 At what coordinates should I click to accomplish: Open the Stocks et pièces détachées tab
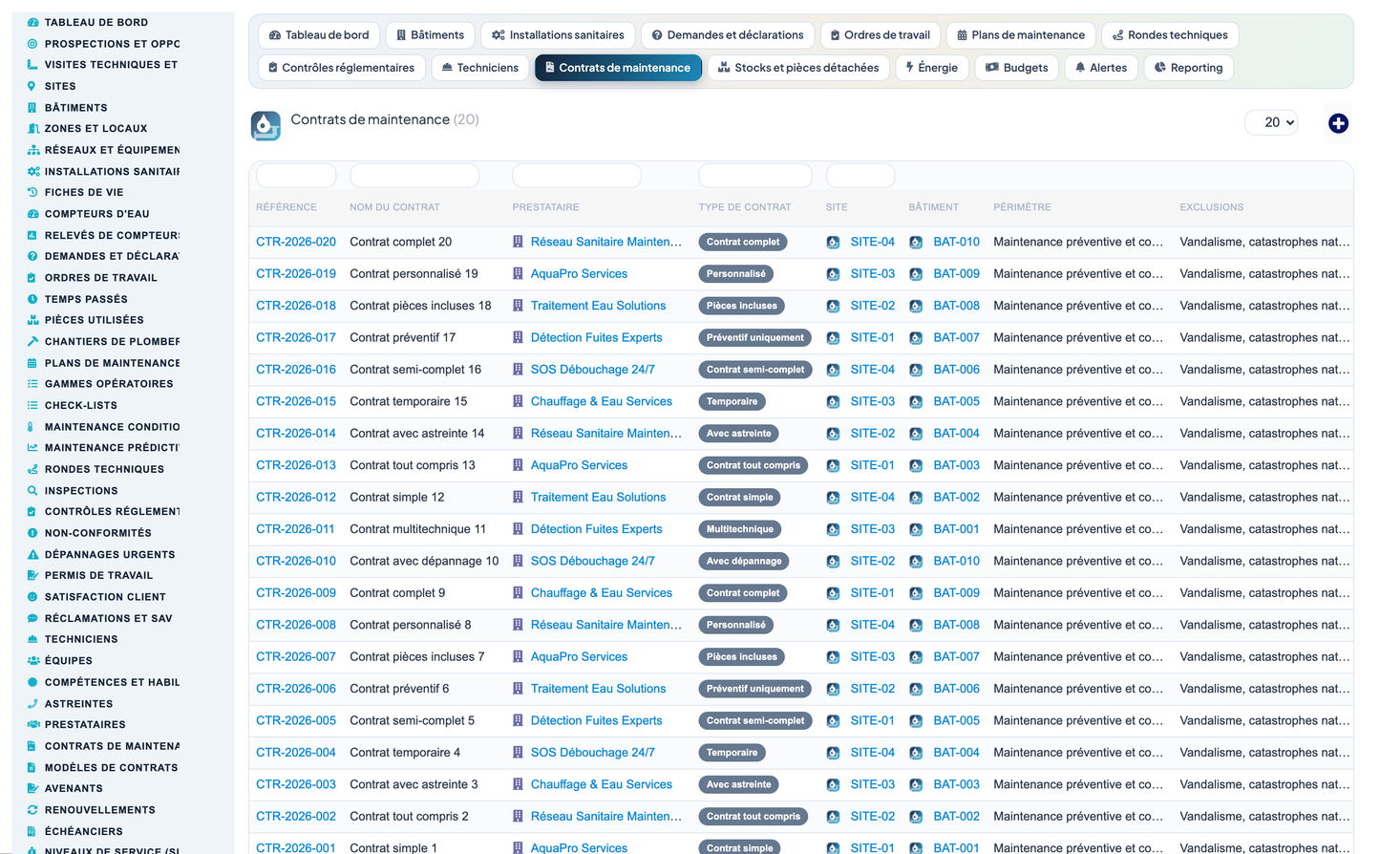point(798,68)
